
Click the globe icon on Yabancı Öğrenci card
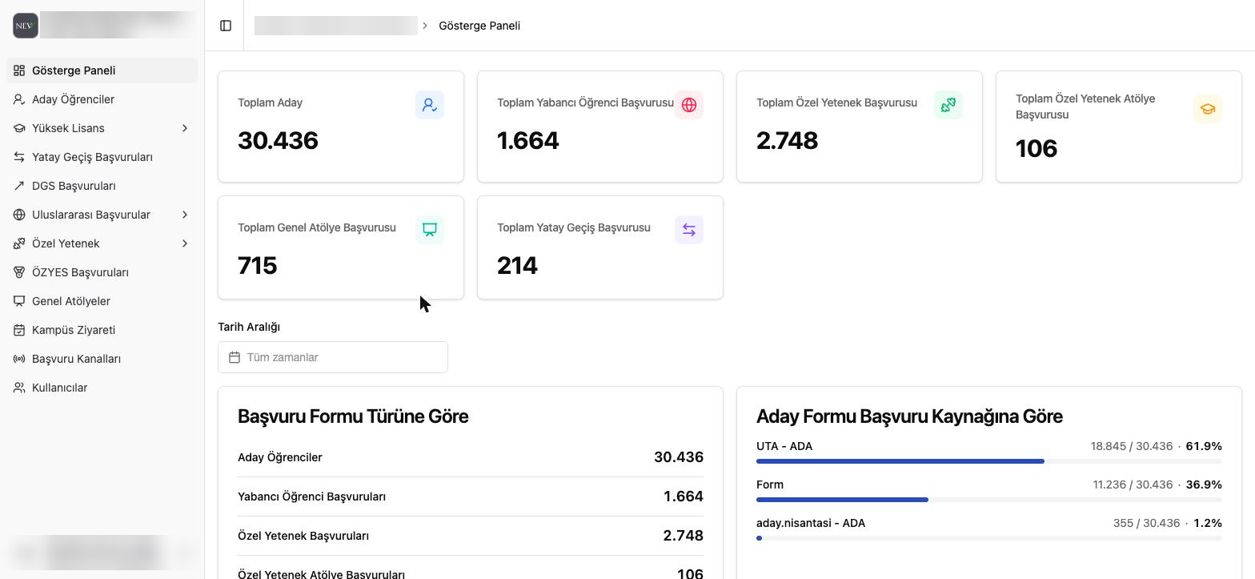(x=689, y=105)
